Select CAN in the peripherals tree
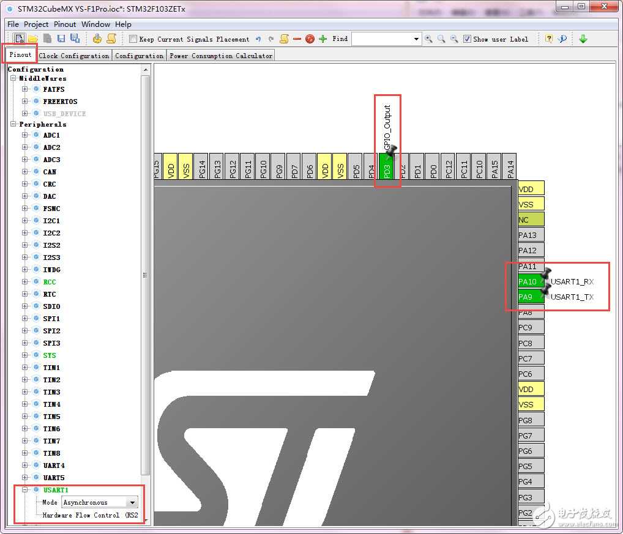Image resolution: width=623 pixels, height=534 pixels. [50, 172]
